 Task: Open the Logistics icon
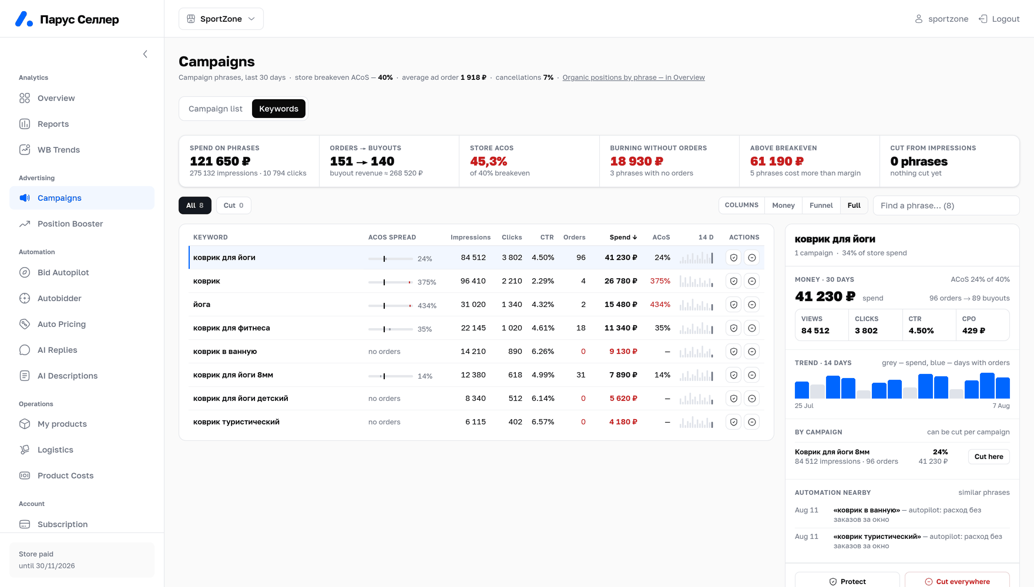pos(25,450)
